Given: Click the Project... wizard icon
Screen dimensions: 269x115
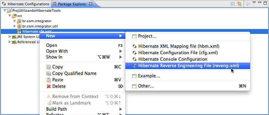Looking at the screenshot, I should coord(134,36).
